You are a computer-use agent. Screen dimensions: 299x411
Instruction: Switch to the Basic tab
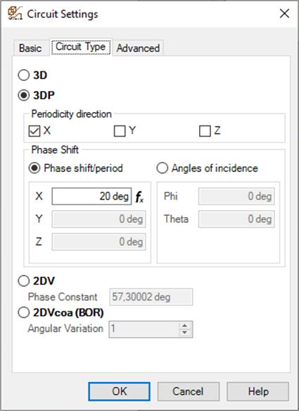pyautogui.click(x=30, y=48)
